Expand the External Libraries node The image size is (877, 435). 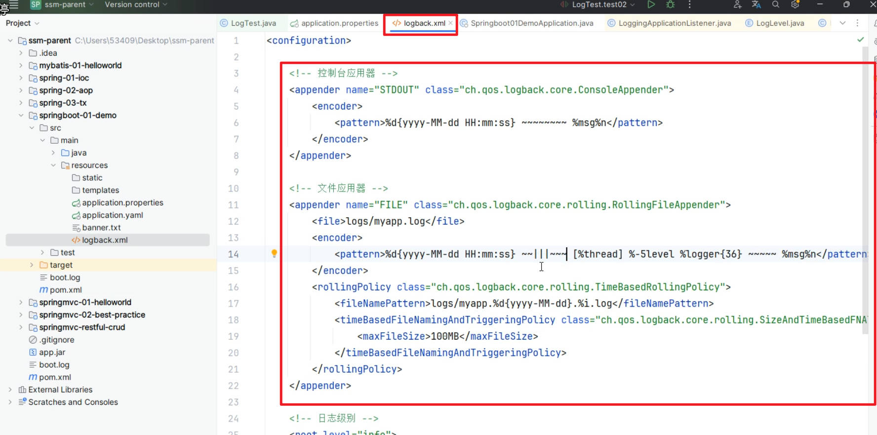point(10,390)
